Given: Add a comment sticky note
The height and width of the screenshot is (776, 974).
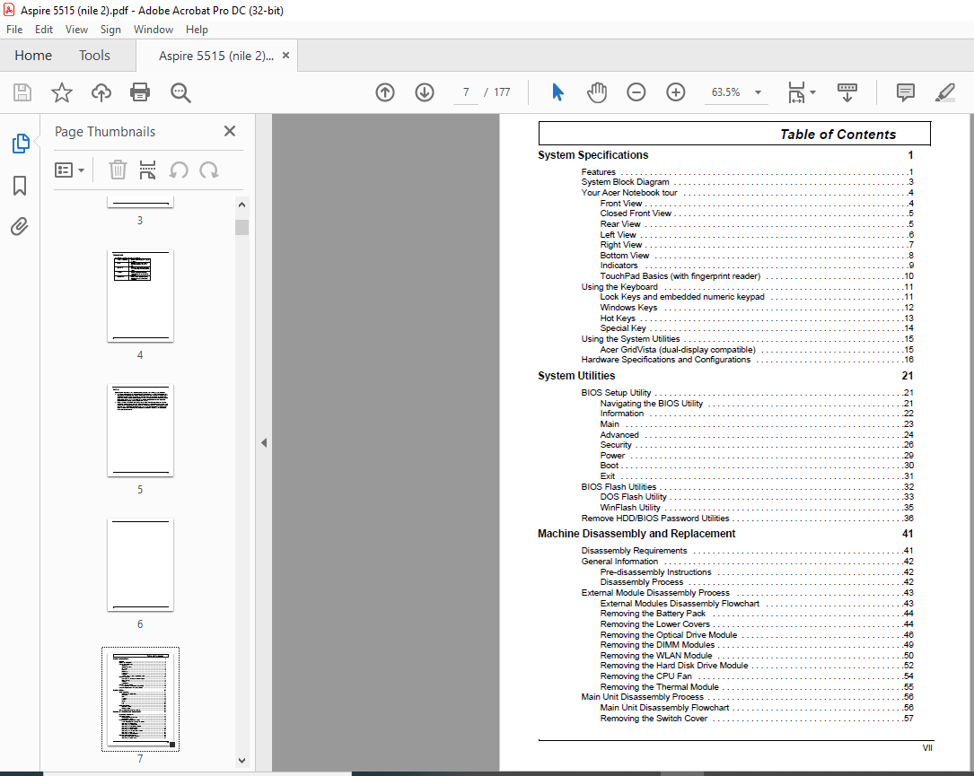Looking at the screenshot, I should click(906, 92).
